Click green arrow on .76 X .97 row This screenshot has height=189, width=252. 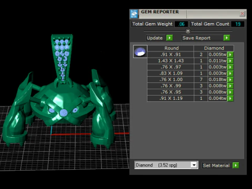pyautogui.click(x=230, y=67)
